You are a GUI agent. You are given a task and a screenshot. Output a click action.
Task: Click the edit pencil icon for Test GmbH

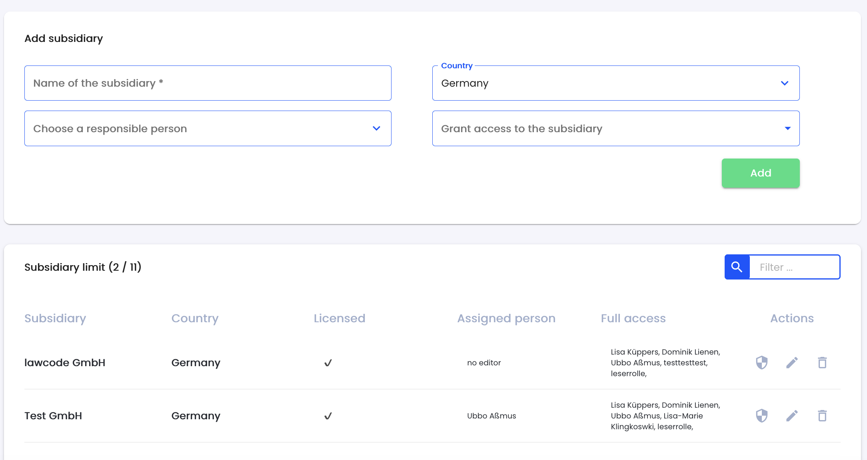[793, 416]
